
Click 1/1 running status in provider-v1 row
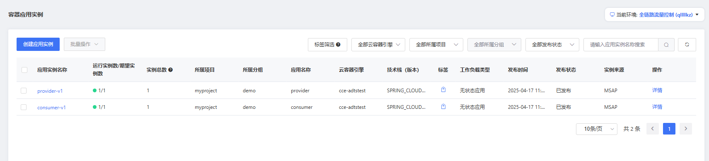pyautogui.click(x=99, y=90)
